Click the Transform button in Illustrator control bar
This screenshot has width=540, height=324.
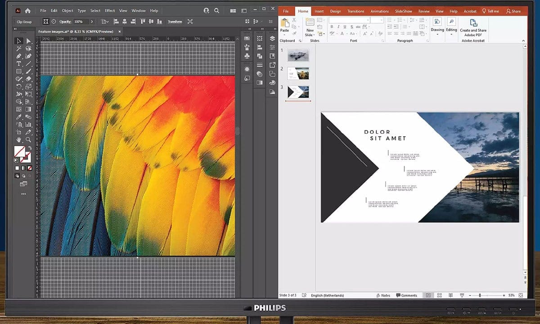[175, 21]
